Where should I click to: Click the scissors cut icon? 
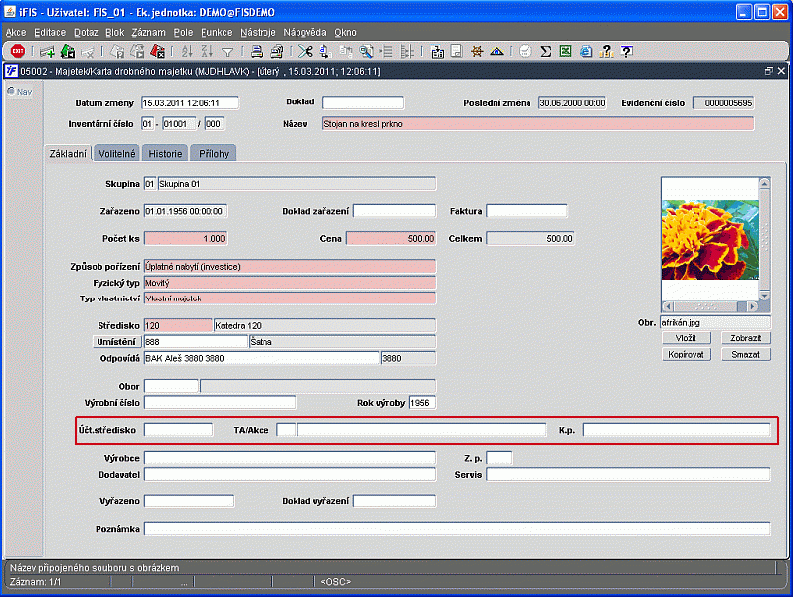303,51
